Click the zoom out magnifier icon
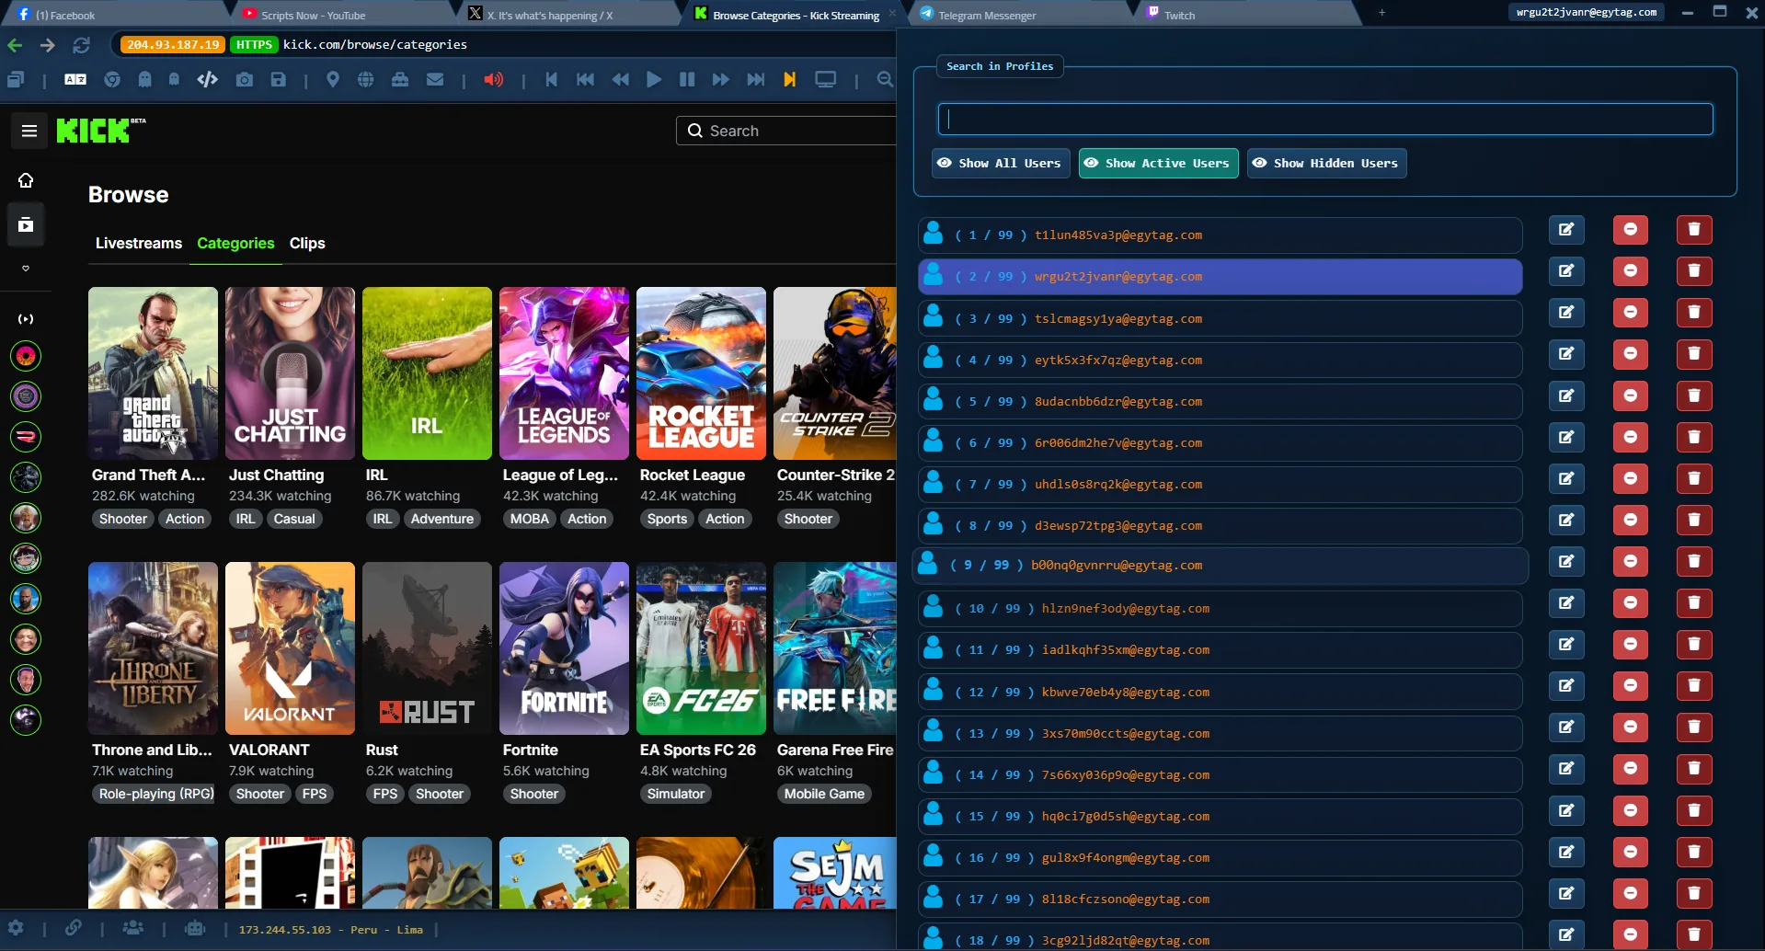Screen dimensions: 1765x951 tap(885, 80)
